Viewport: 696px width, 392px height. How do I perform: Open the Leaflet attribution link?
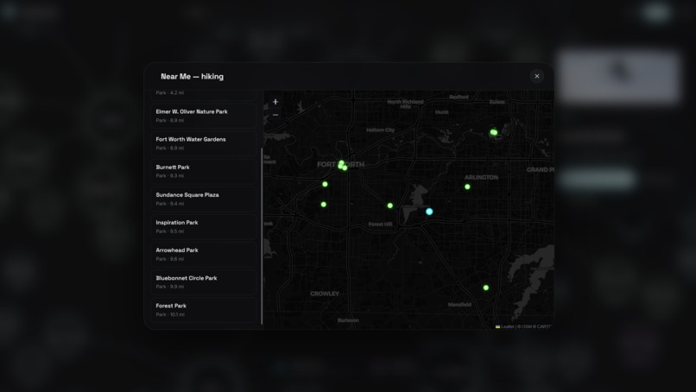click(504, 326)
